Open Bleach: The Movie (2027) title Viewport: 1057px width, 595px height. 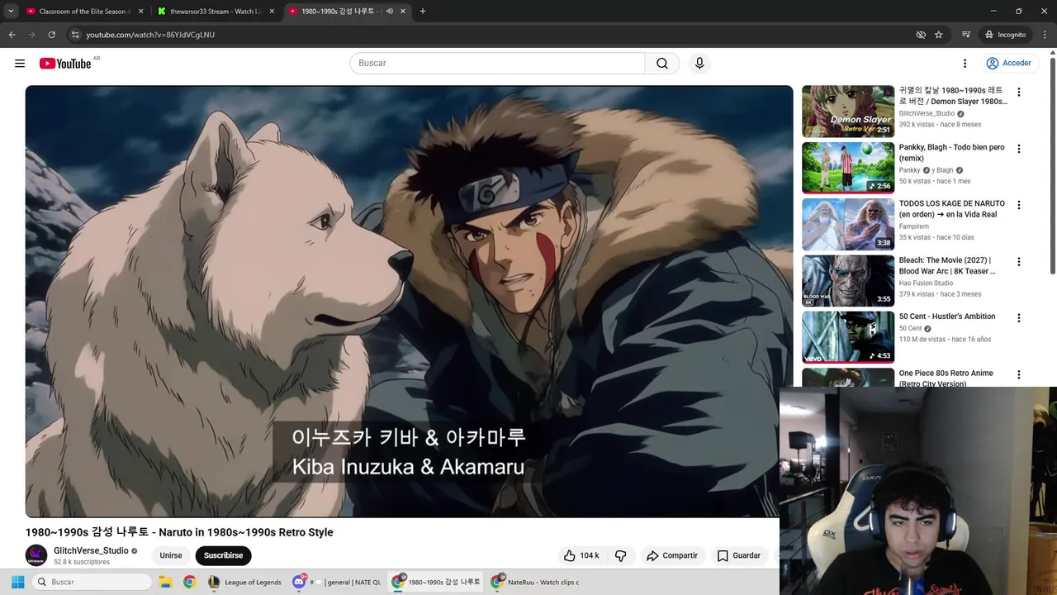[947, 265]
